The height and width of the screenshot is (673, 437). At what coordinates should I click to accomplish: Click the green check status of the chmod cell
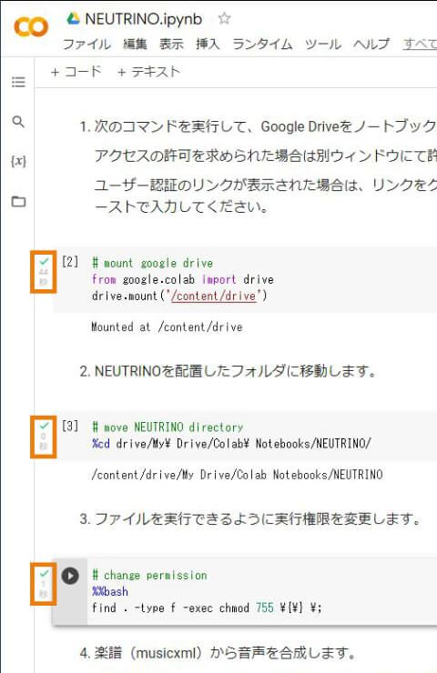point(44,573)
